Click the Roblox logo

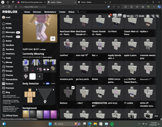(x=10, y=12)
